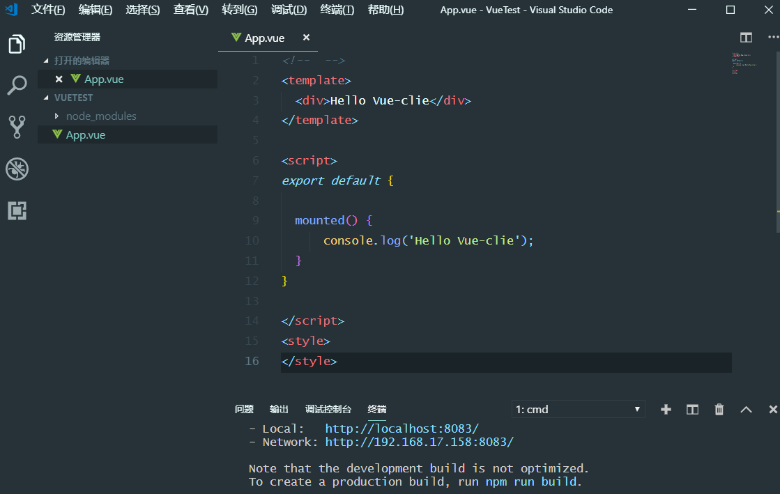The image size is (780, 494).
Task: Select the 终端 panel tab
Action: pyautogui.click(x=377, y=410)
